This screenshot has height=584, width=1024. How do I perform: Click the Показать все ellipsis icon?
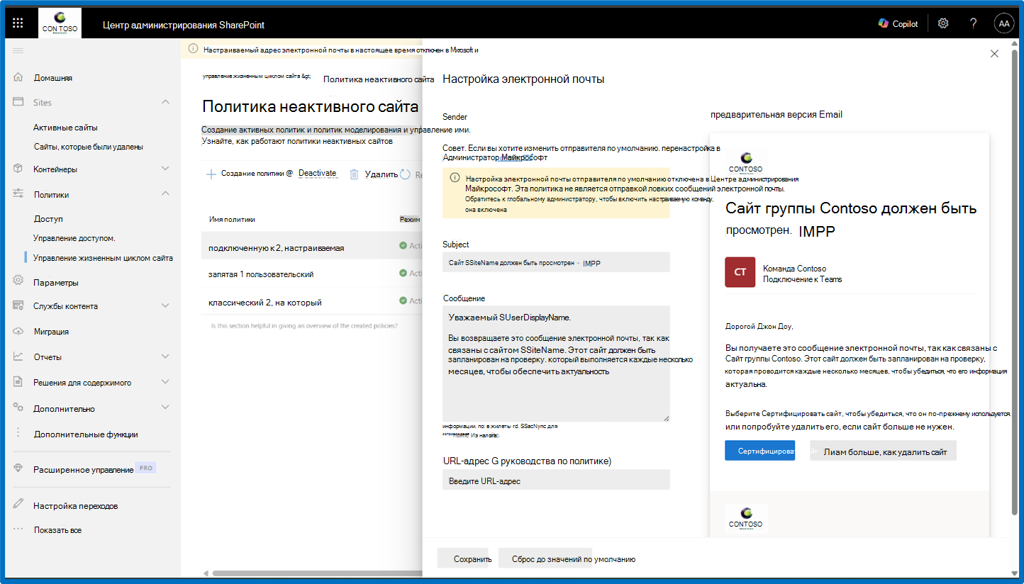point(18,529)
